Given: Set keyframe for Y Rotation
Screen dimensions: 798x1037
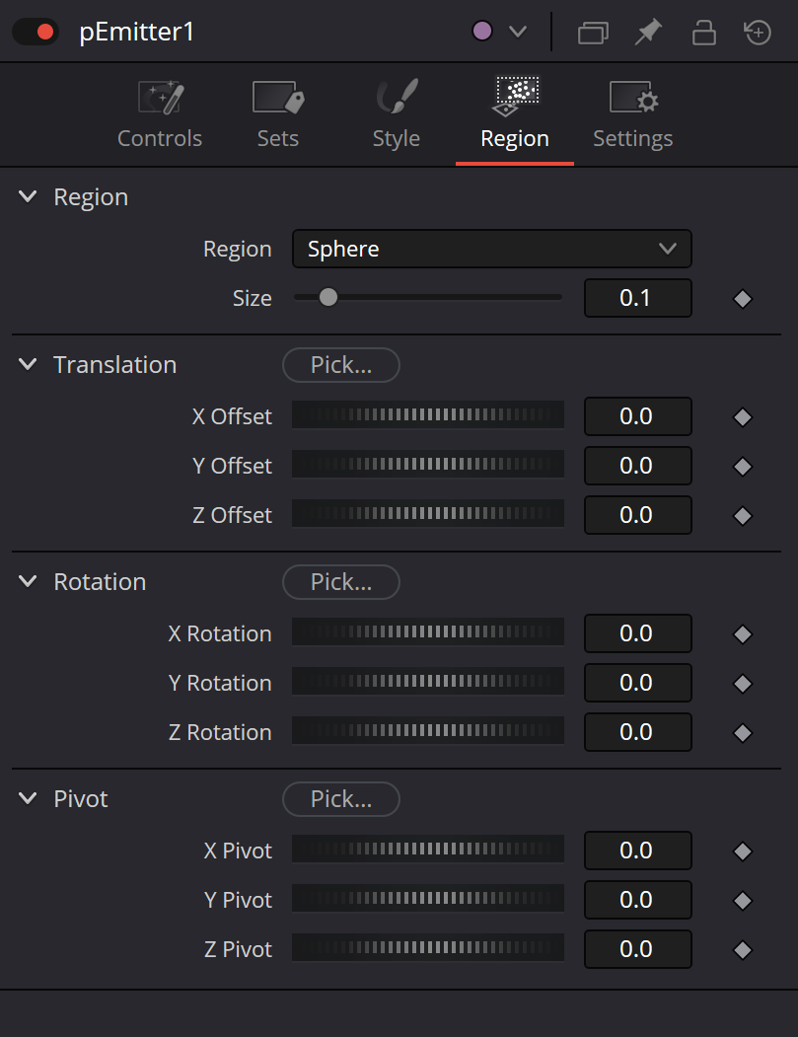Looking at the screenshot, I should (x=743, y=684).
